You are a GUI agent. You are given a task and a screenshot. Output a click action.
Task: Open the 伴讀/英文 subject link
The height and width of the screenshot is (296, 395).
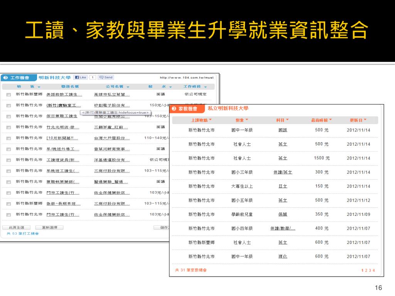pos(283,172)
